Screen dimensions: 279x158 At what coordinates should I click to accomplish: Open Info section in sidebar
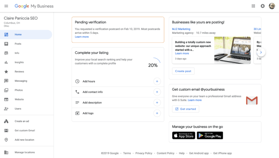click(x=26, y=53)
